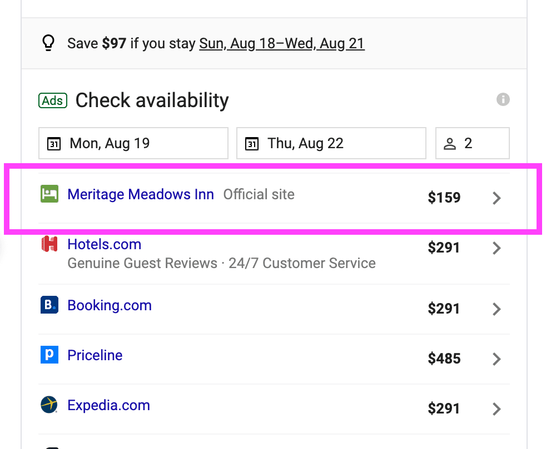556x449 pixels.
Task: Click the info icon beside Check availability
Action: click(503, 99)
